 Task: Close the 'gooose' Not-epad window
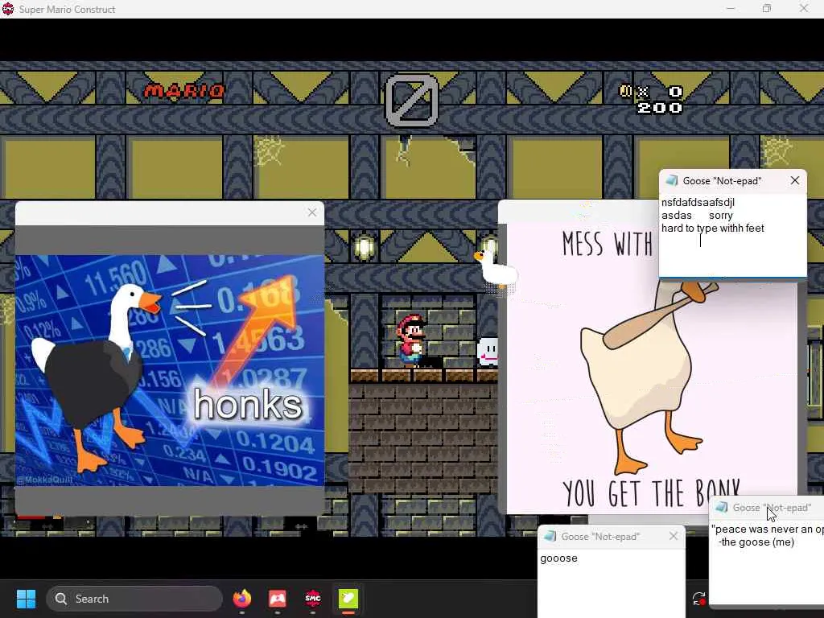(674, 536)
